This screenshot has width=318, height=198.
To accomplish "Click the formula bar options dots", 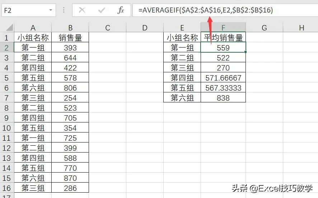I will click(x=64, y=10).
